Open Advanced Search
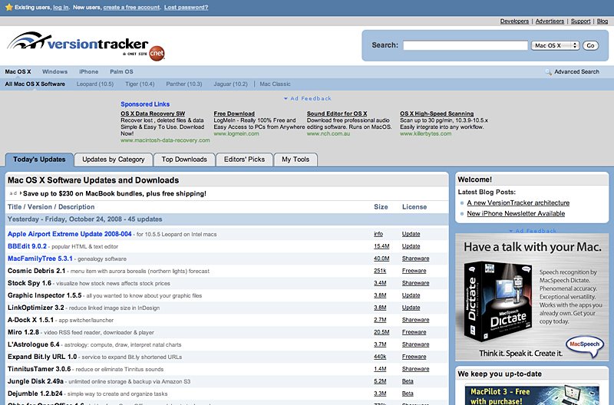Image resolution: width=614 pixels, height=405 pixels. (576, 72)
